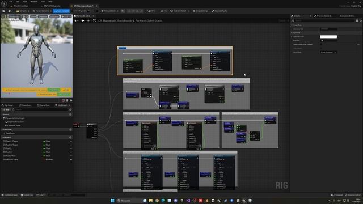Toggle visibility eye for Offset_R_Target variable
This screenshot has height=204, width=363.
(x=71, y=145)
